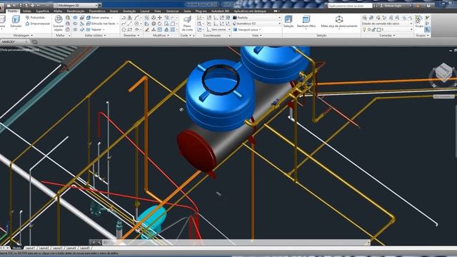
Task: Open the Sólido ribbon tab
Action: tap(27, 11)
